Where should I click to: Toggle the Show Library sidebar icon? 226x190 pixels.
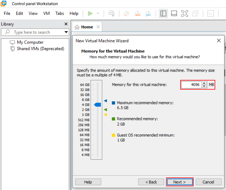(x=163, y=13)
